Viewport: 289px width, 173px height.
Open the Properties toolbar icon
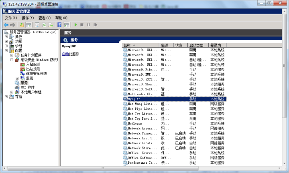click(x=37, y=25)
